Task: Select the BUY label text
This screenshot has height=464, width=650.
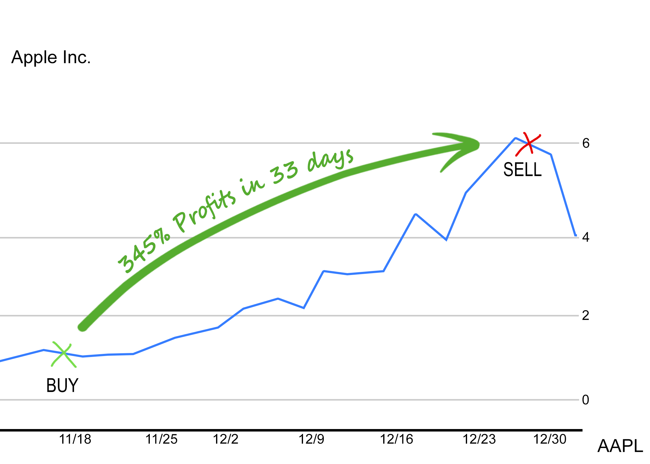Action: (x=62, y=385)
